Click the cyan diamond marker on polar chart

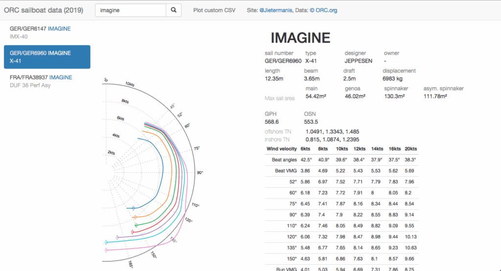coord(106,243)
